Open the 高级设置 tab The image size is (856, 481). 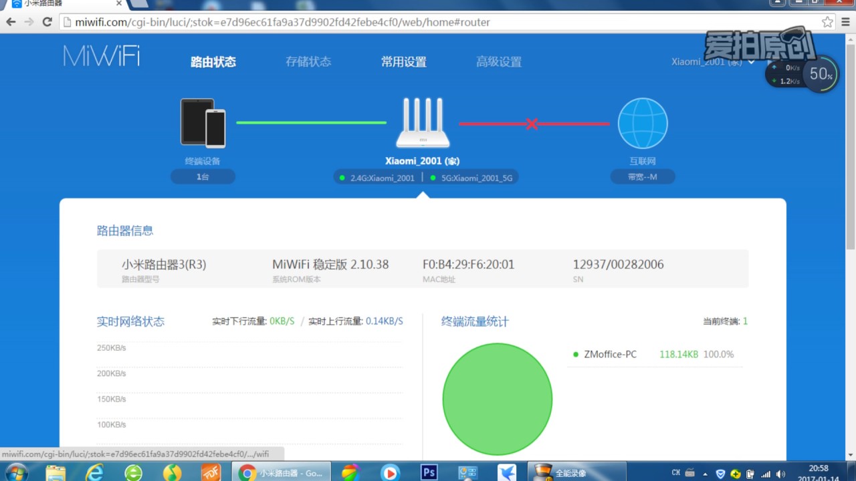[499, 62]
